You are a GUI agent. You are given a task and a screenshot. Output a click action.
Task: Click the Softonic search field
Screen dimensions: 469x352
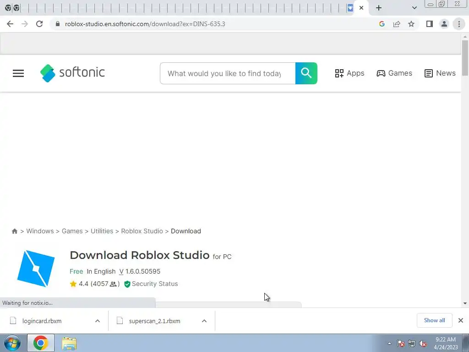(228, 73)
